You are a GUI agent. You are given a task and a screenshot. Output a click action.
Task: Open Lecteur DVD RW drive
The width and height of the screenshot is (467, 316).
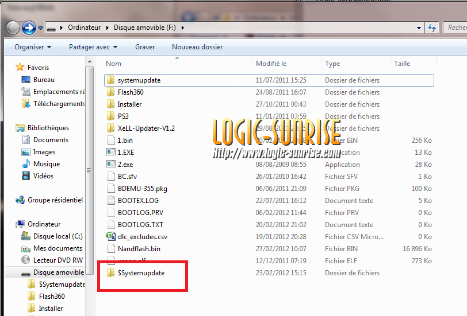tap(58, 260)
